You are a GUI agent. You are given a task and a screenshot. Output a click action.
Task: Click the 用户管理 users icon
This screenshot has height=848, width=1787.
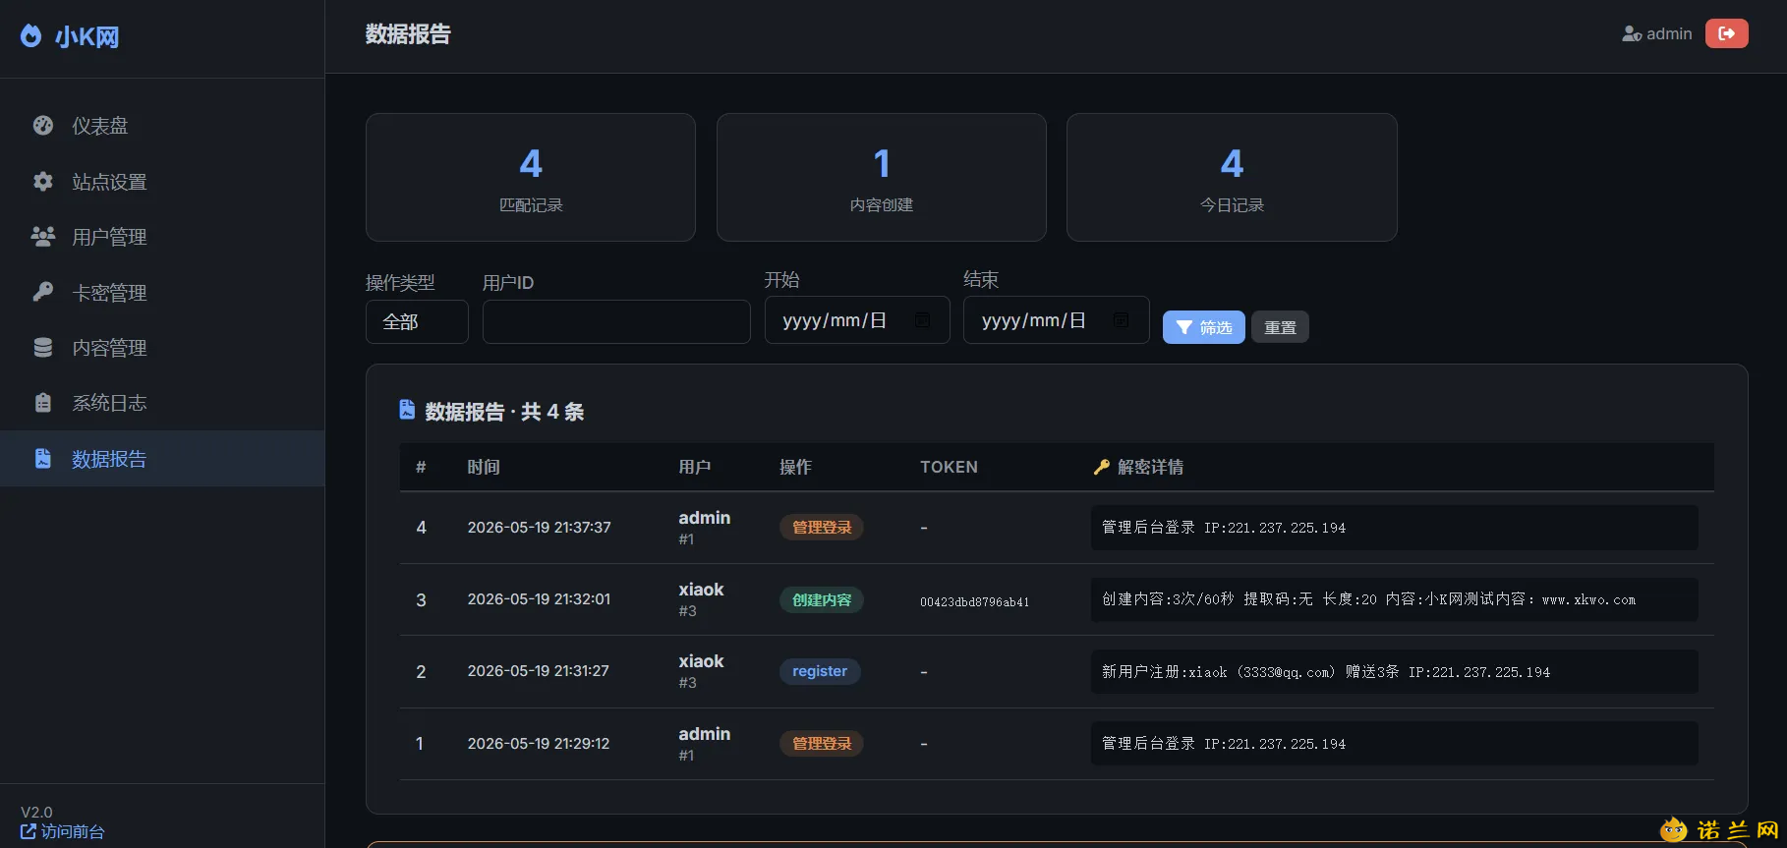(x=43, y=237)
